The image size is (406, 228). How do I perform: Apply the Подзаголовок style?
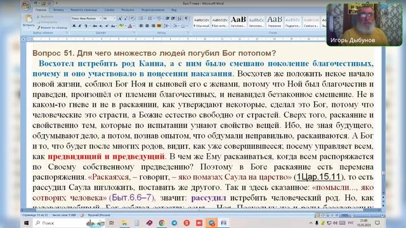(x=292, y=22)
